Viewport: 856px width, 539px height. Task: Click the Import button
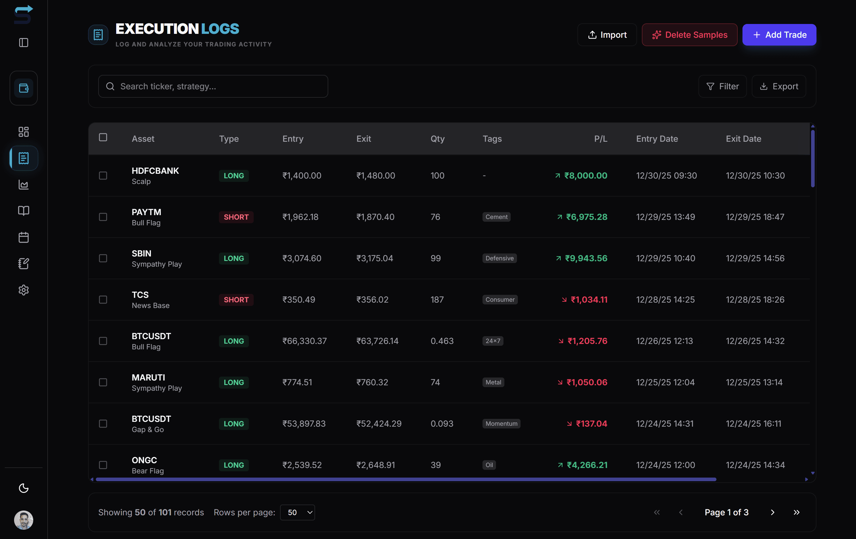pyautogui.click(x=607, y=34)
